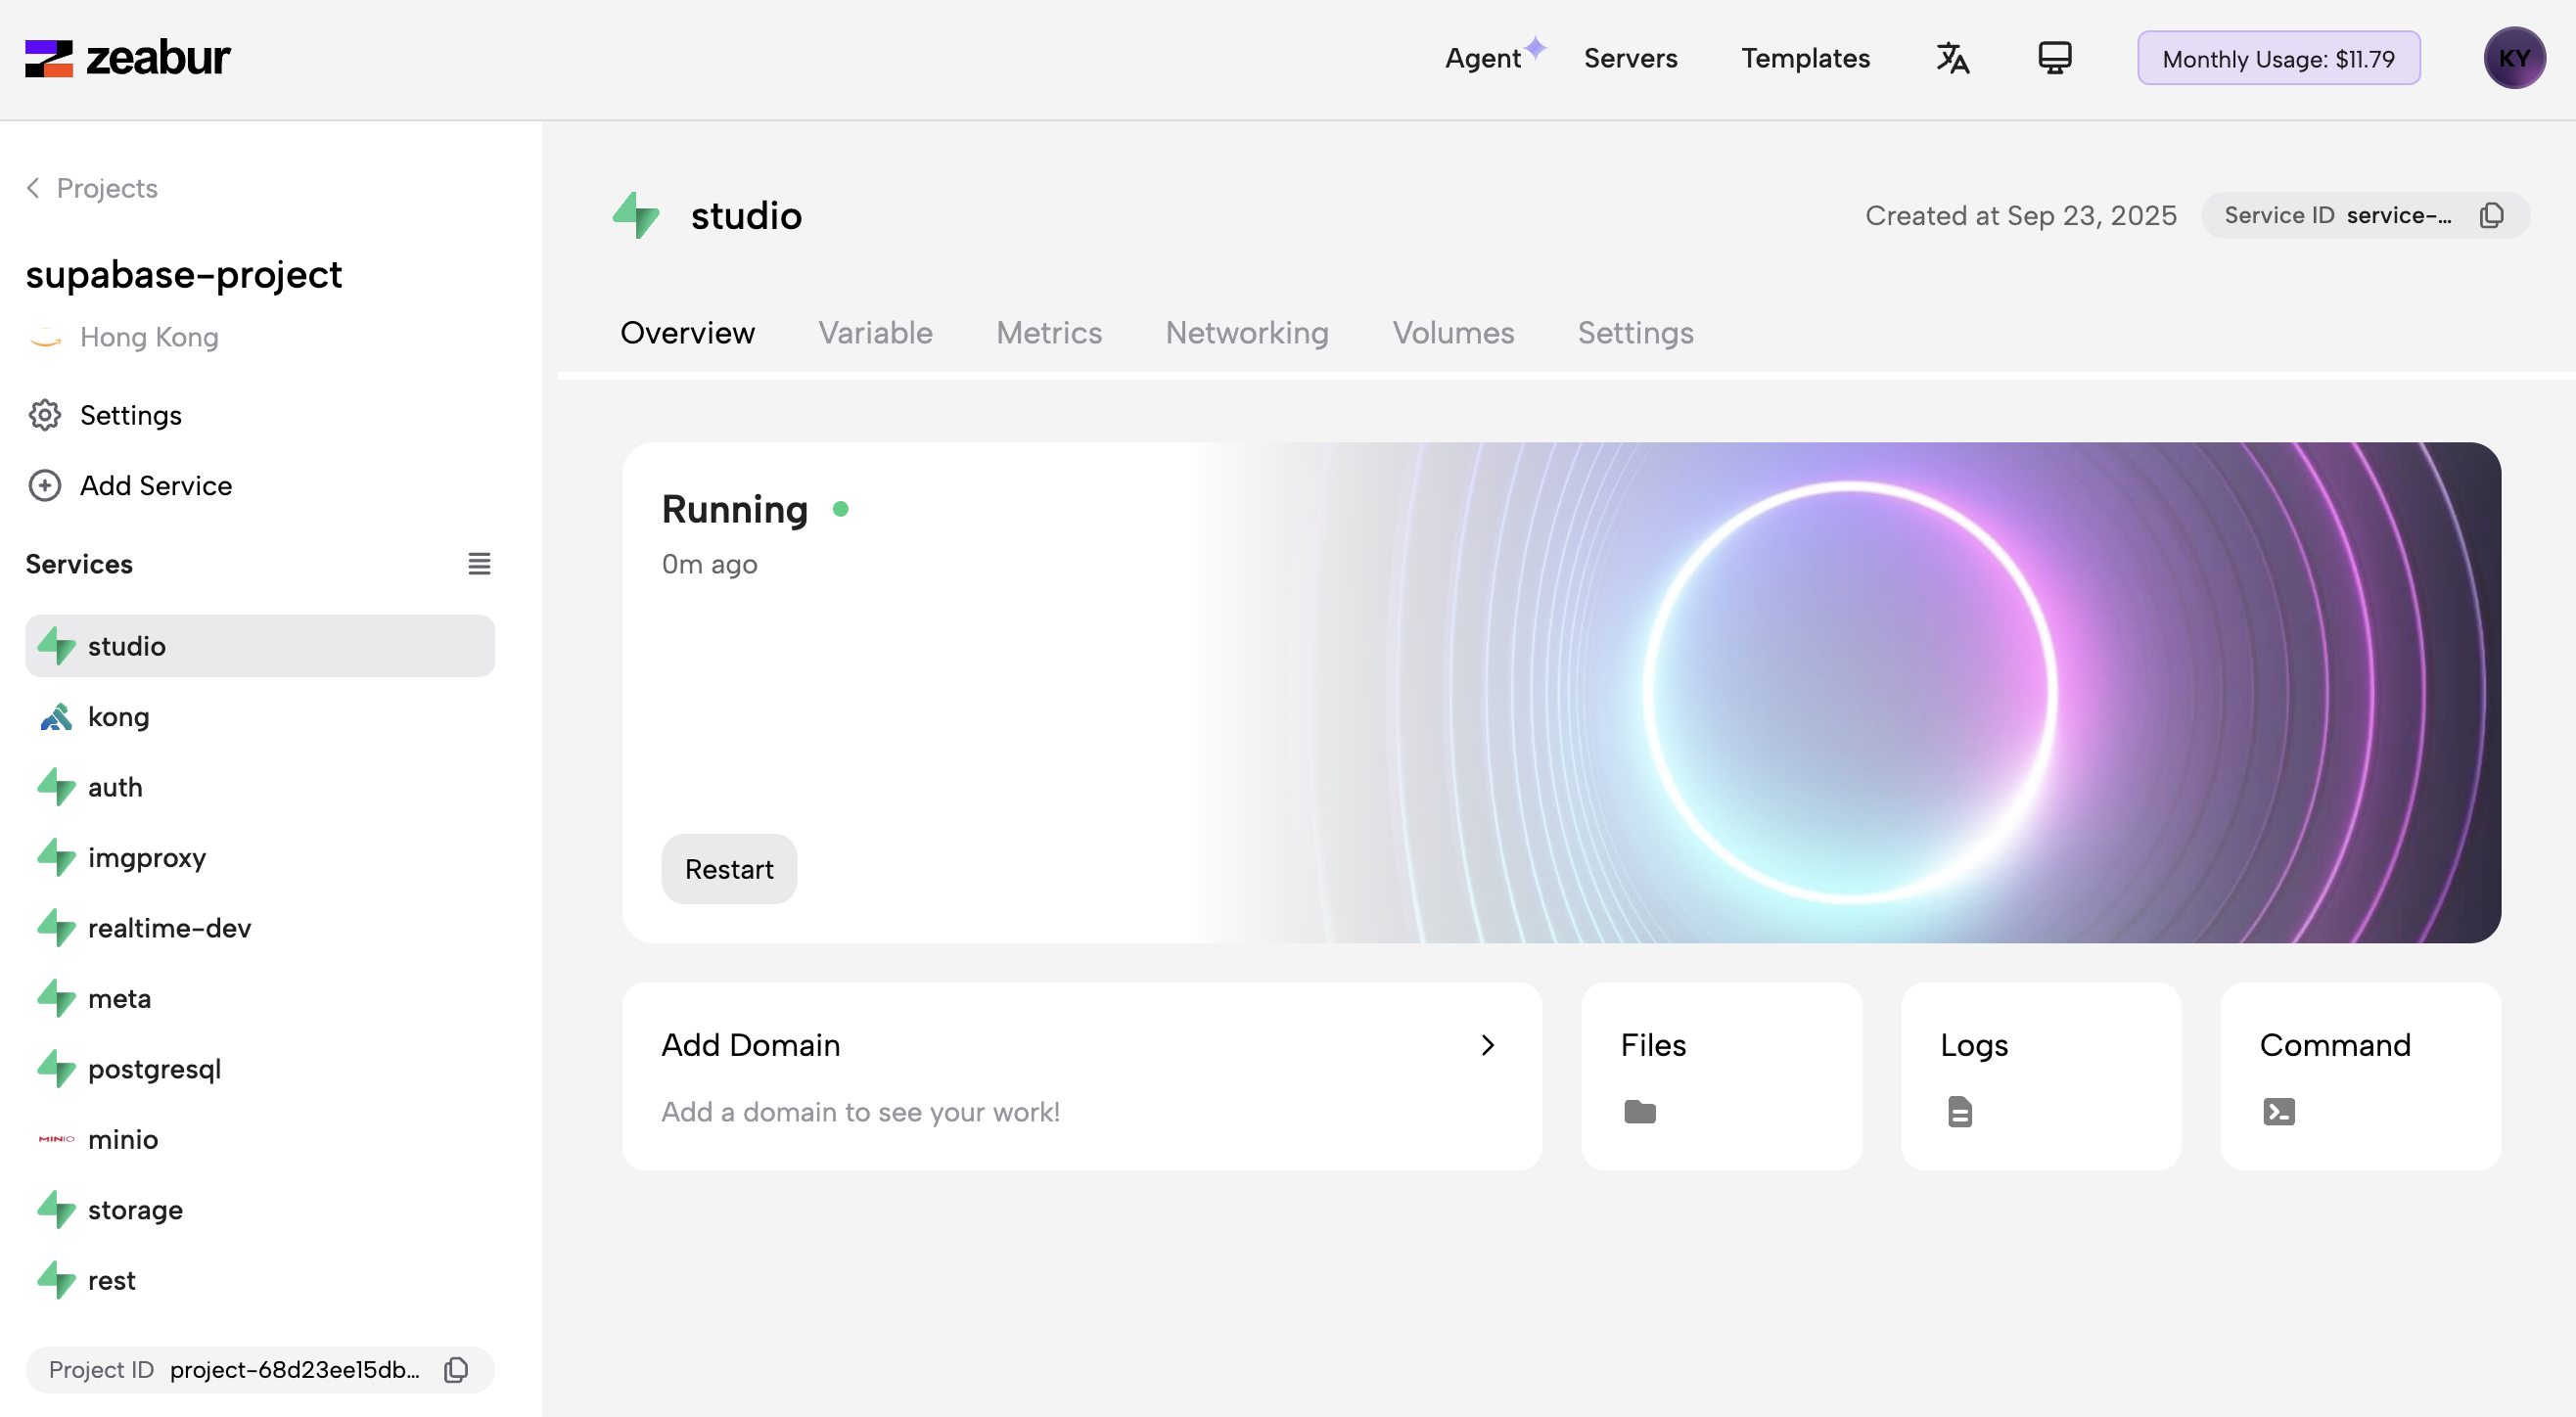The height and width of the screenshot is (1417, 2576).
Task: Open the Networking tab
Action: [x=1246, y=333]
